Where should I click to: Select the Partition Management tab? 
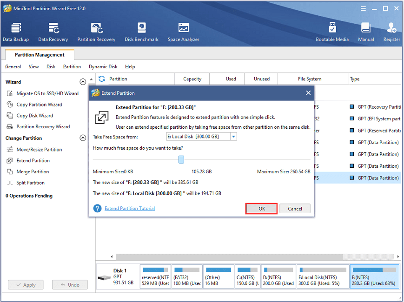pyautogui.click(x=40, y=54)
